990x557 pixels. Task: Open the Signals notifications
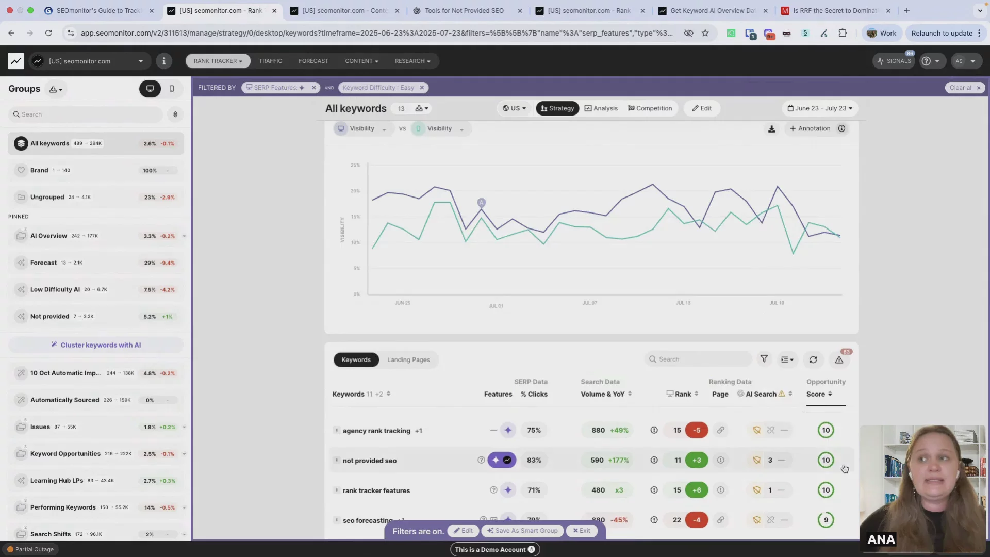click(894, 61)
